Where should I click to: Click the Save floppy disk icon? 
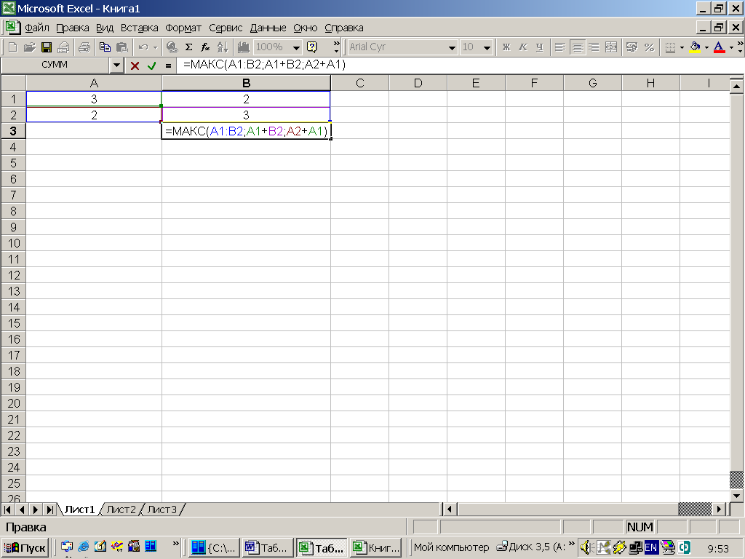tap(47, 47)
